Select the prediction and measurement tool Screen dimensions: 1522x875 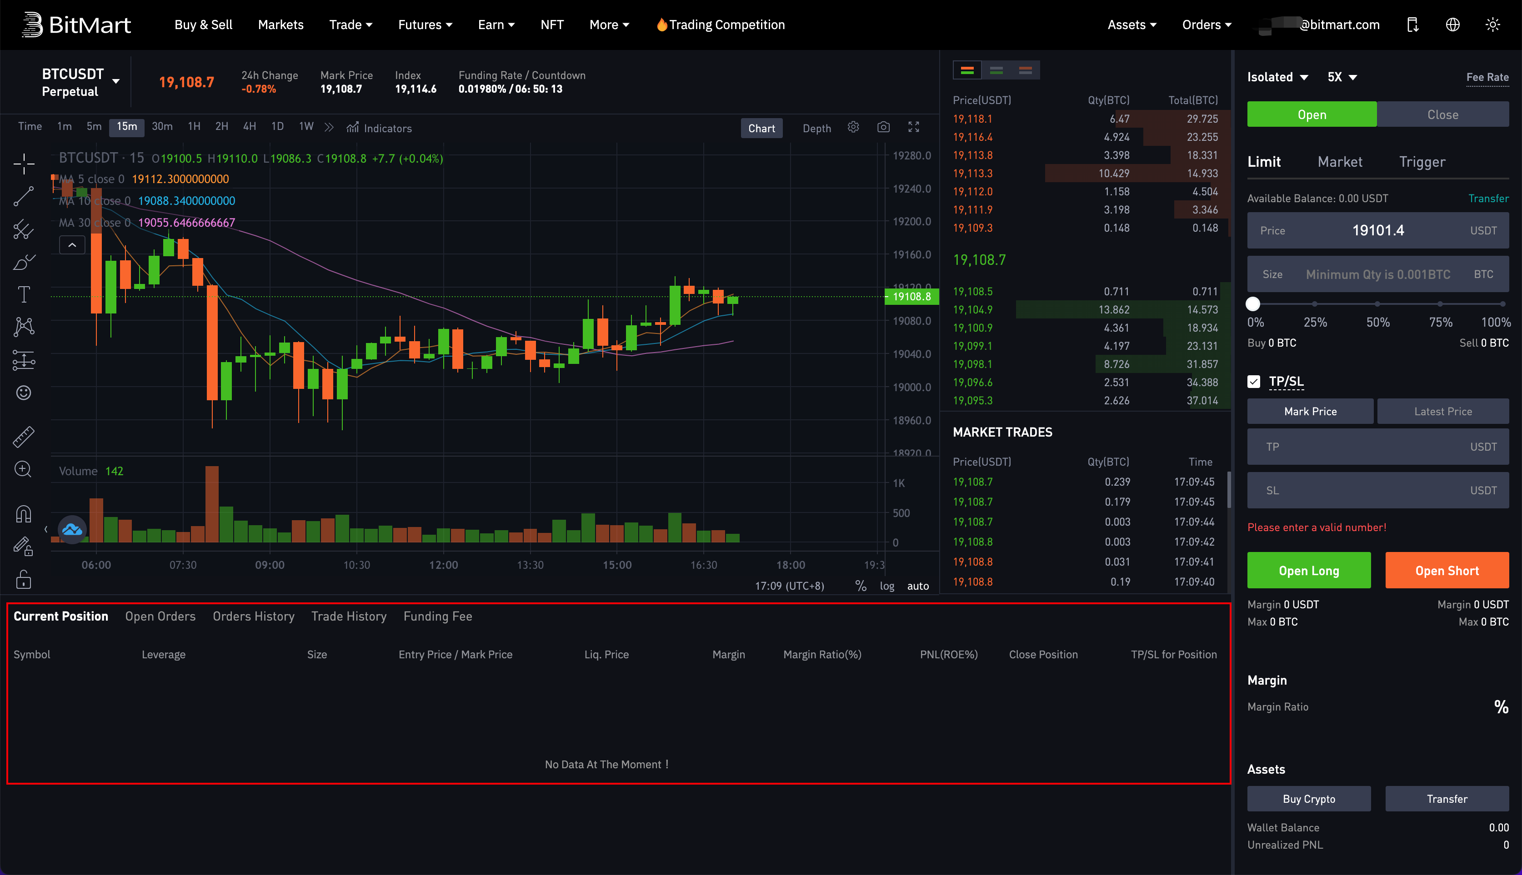pos(24,360)
